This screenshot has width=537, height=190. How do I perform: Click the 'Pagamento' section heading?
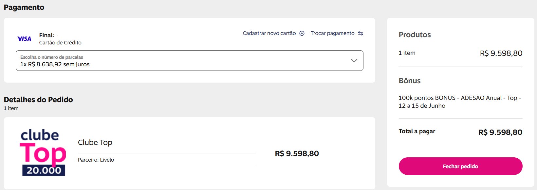pos(24,7)
